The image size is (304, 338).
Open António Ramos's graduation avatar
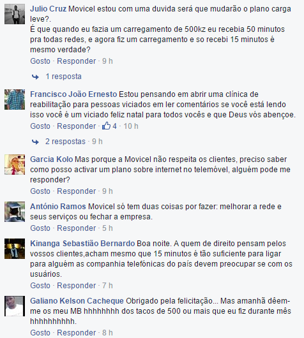point(15,212)
